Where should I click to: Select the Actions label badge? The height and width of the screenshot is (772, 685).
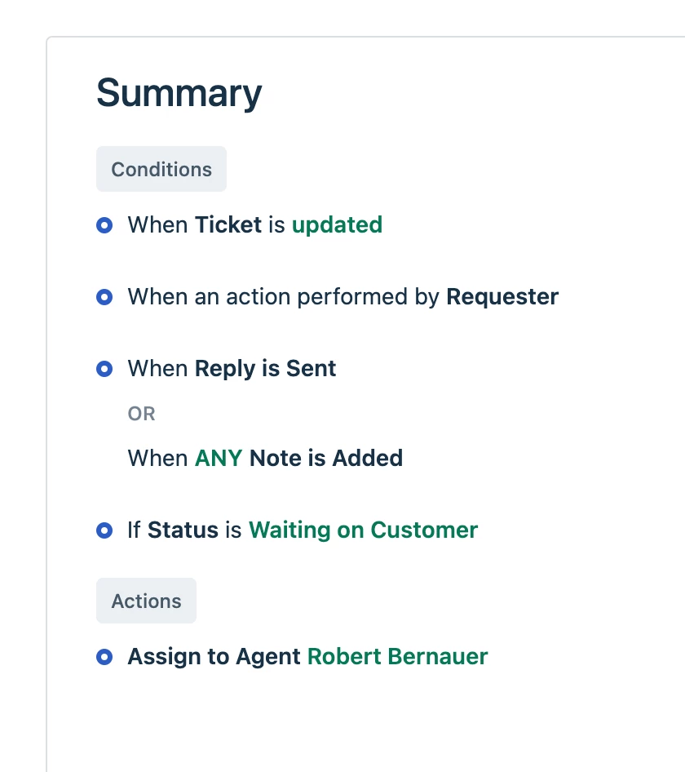tap(146, 601)
